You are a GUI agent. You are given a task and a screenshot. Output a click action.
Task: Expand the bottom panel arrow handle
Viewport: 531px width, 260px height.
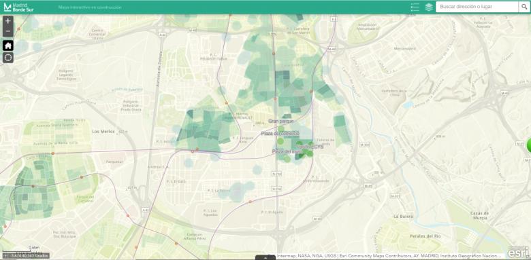(265, 258)
